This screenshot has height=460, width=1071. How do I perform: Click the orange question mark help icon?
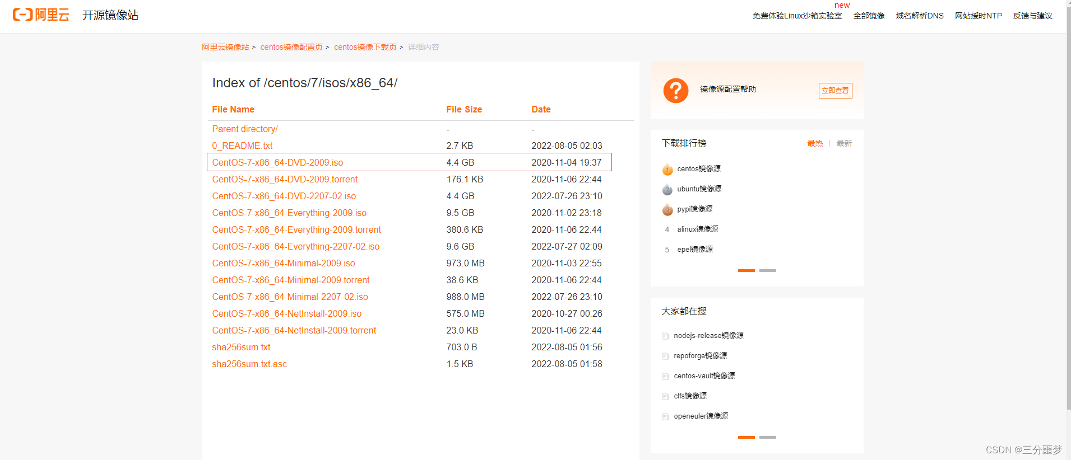(675, 90)
